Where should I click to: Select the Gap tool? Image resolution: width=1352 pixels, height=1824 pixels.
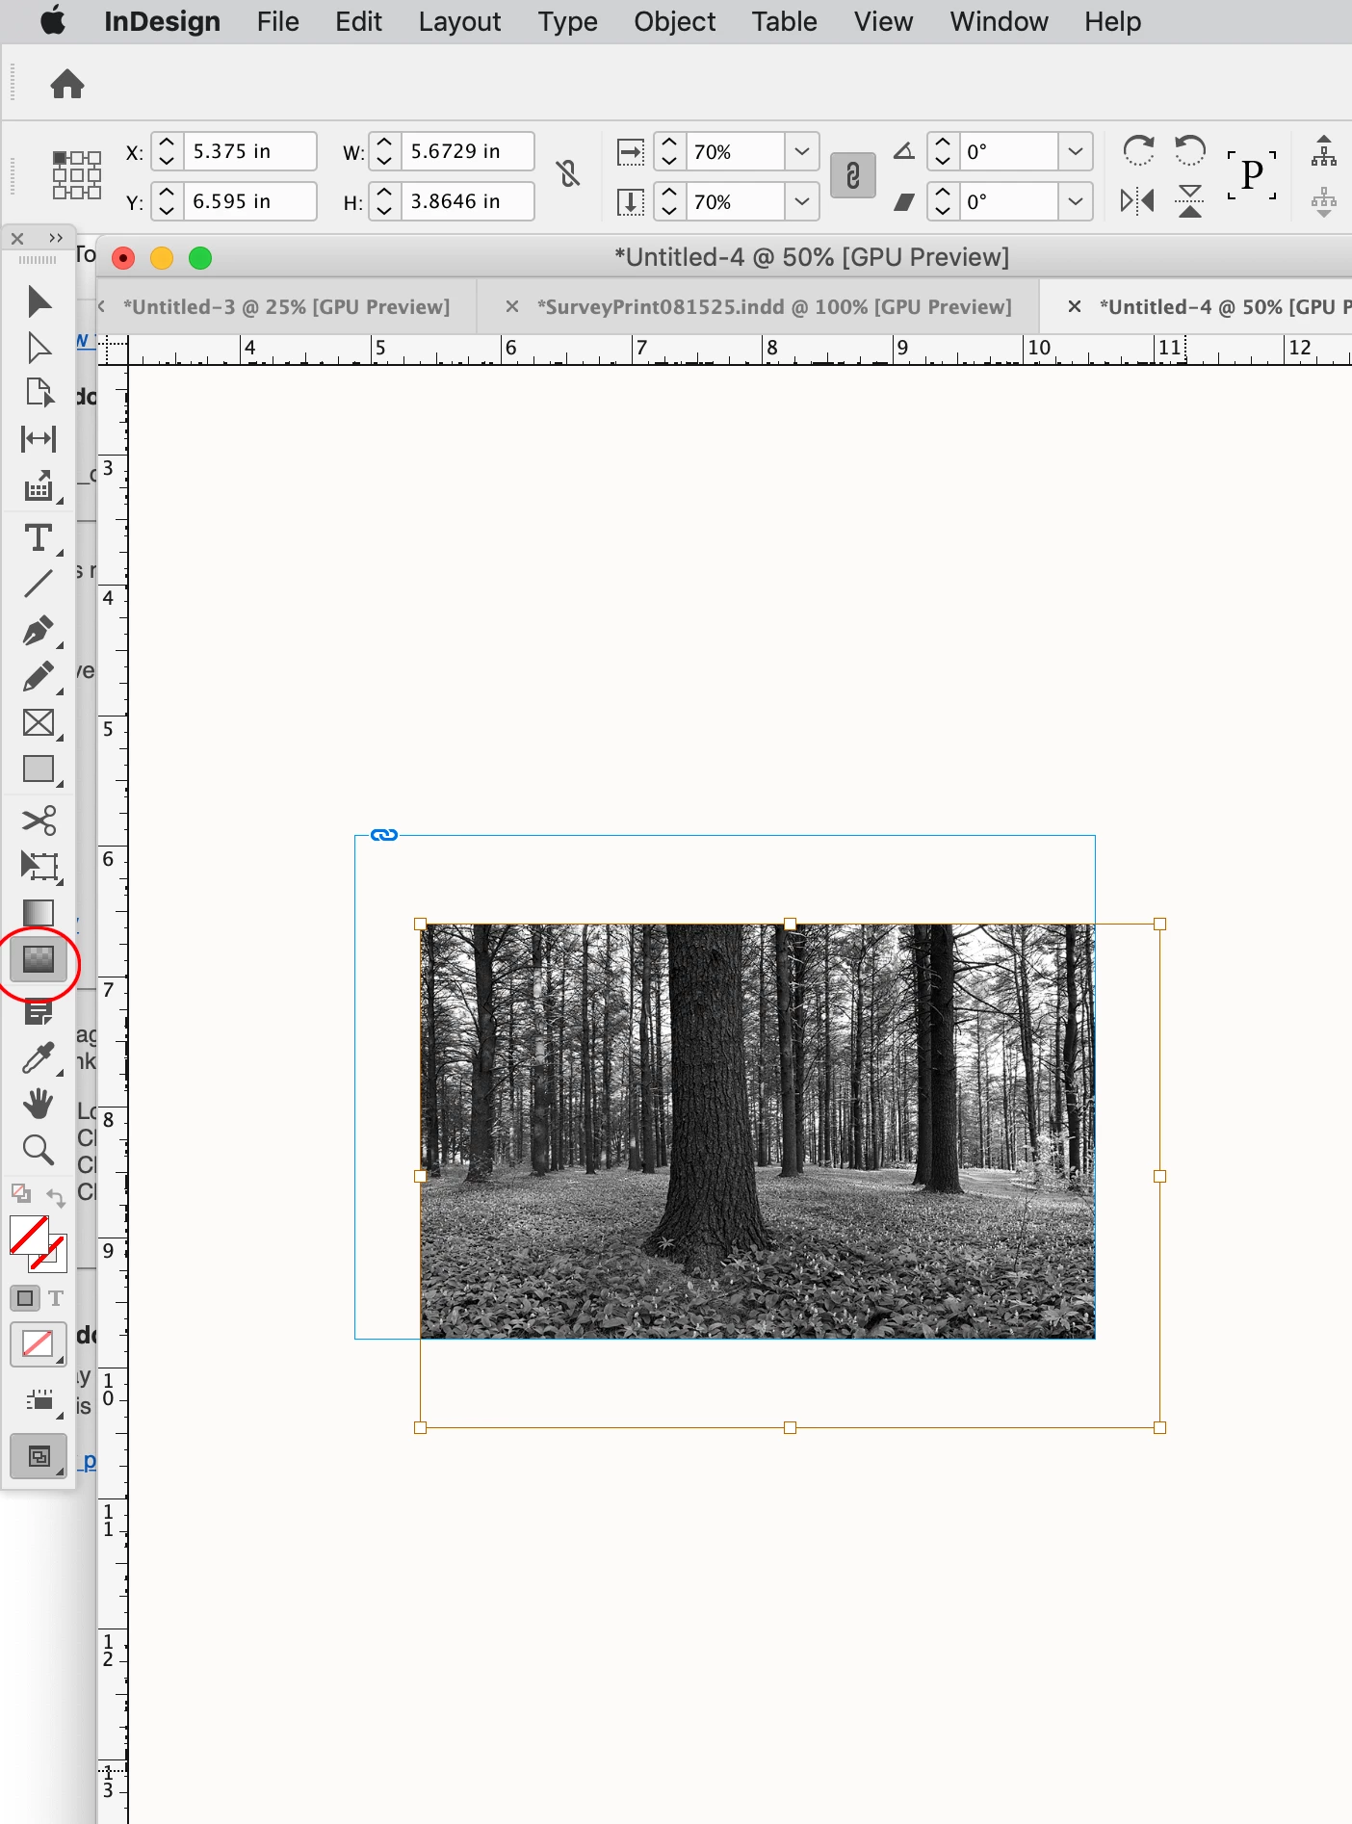tap(39, 439)
